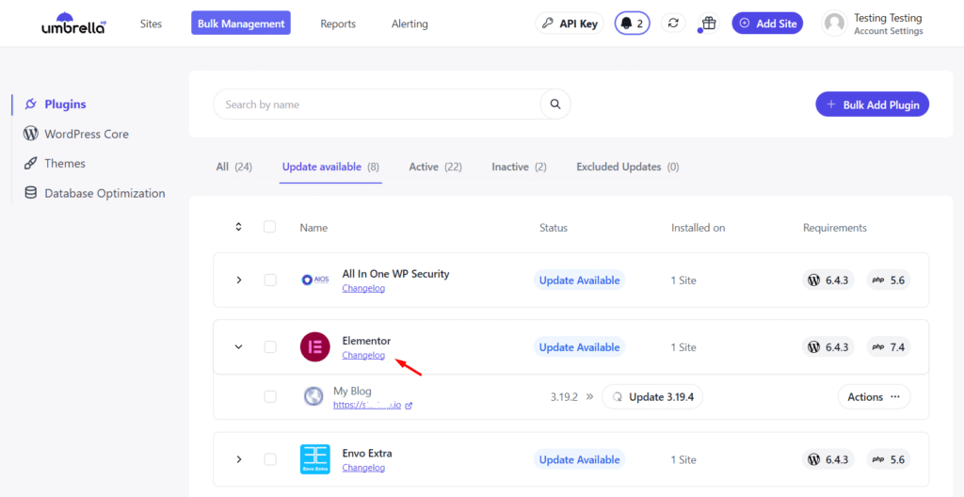
Task: Click PHP 7.4 badge for Elementor
Action: [889, 347]
